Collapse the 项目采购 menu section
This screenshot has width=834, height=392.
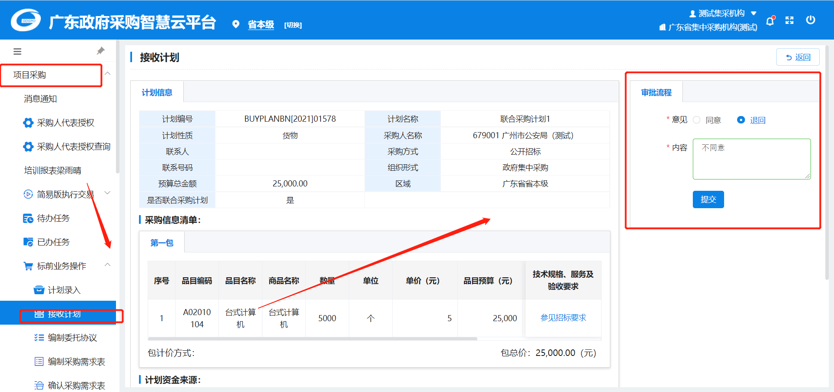pyautogui.click(x=108, y=74)
